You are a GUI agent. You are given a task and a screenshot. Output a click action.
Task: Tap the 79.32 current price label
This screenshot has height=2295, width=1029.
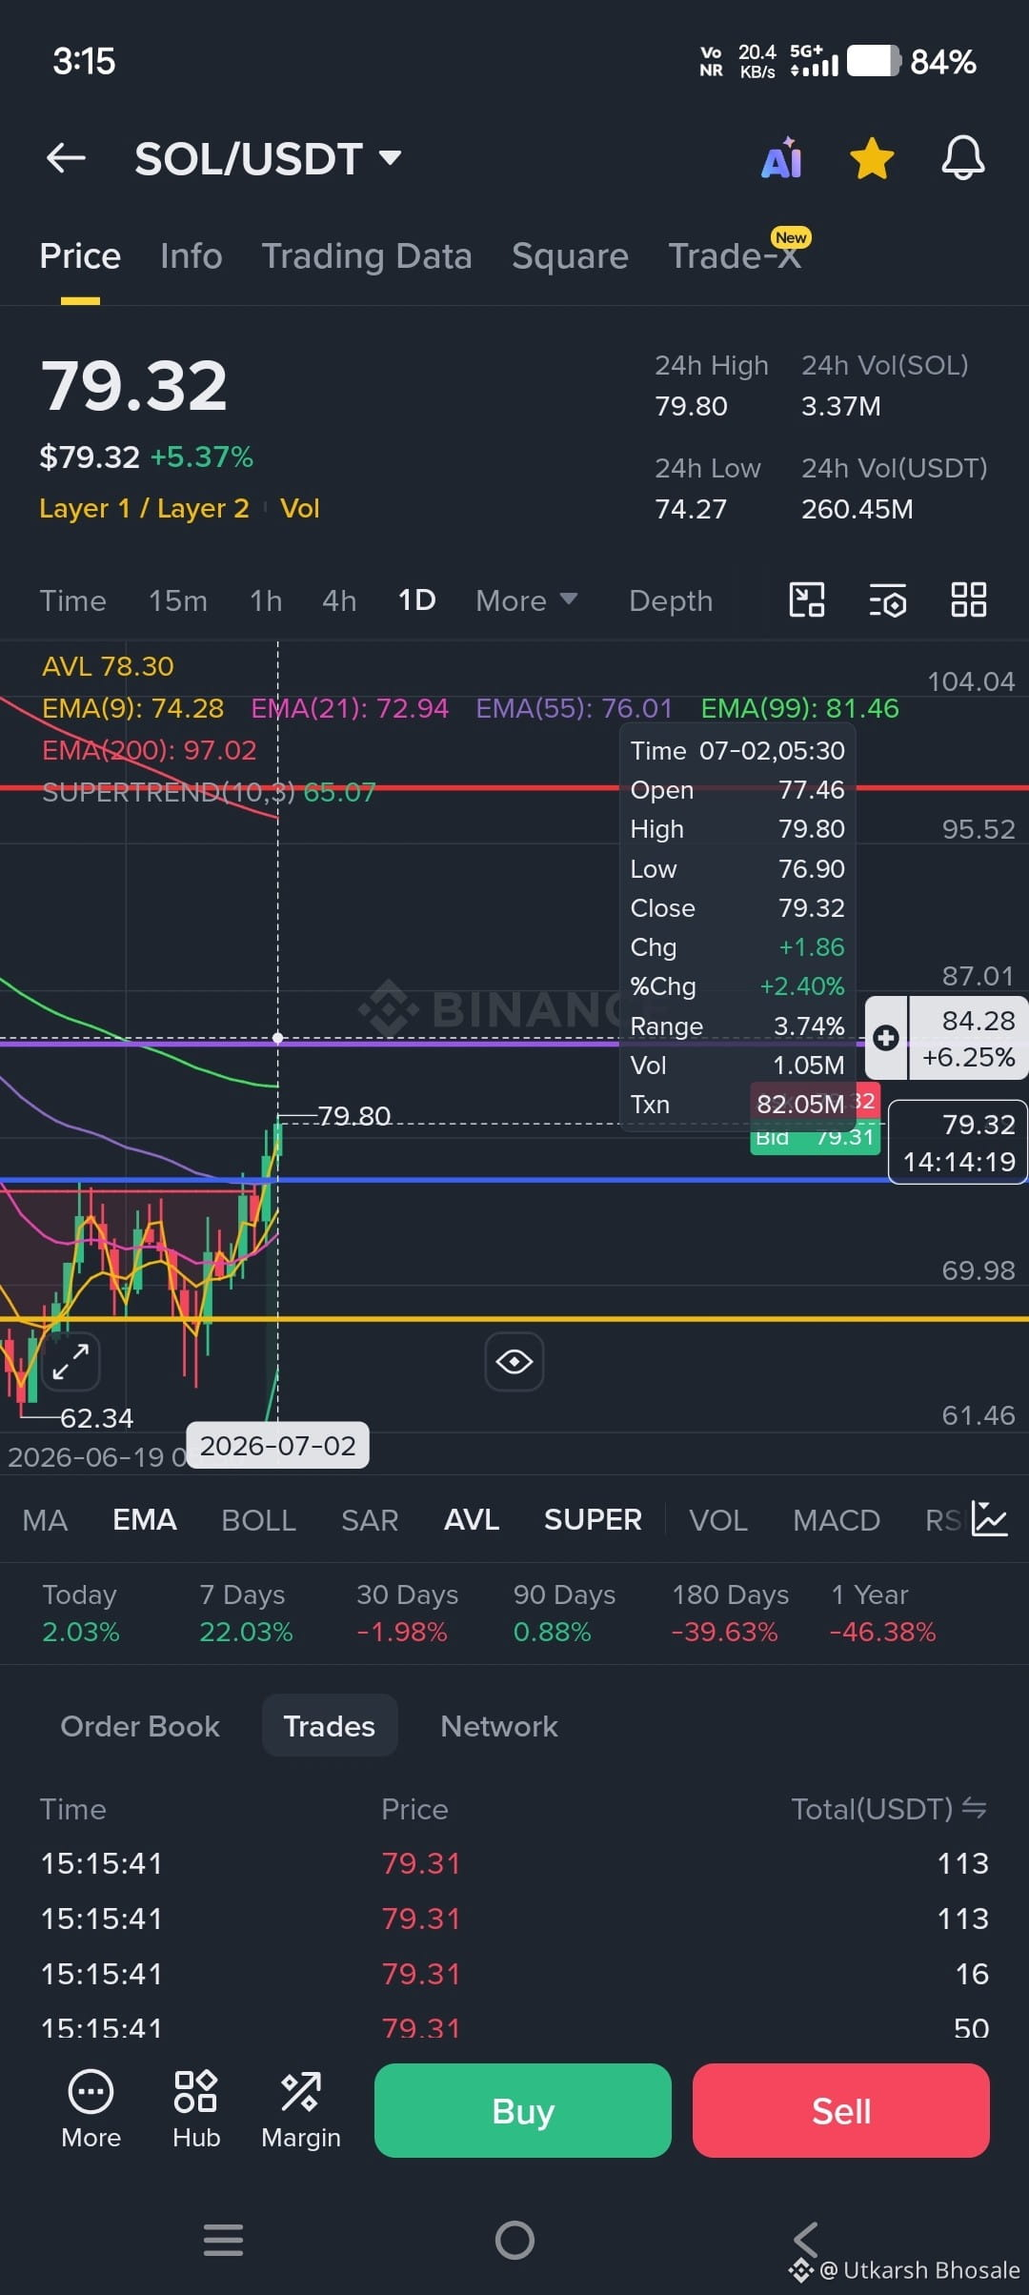[x=958, y=1143]
